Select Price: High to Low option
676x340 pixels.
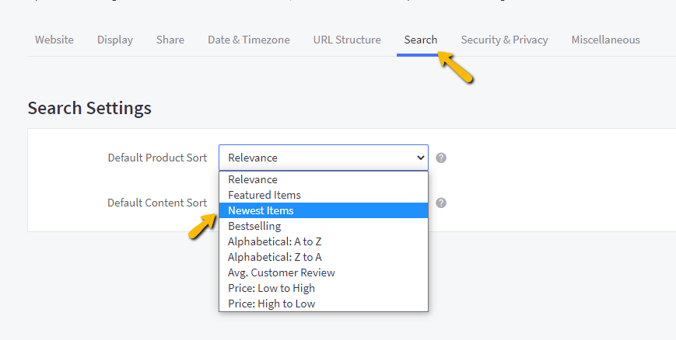coord(324,304)
